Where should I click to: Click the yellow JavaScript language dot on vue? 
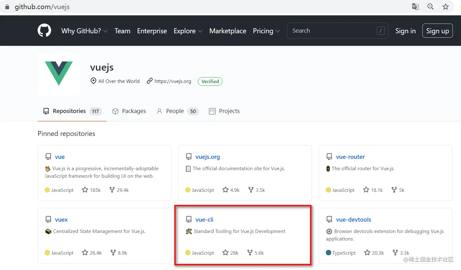pos(47,190)
